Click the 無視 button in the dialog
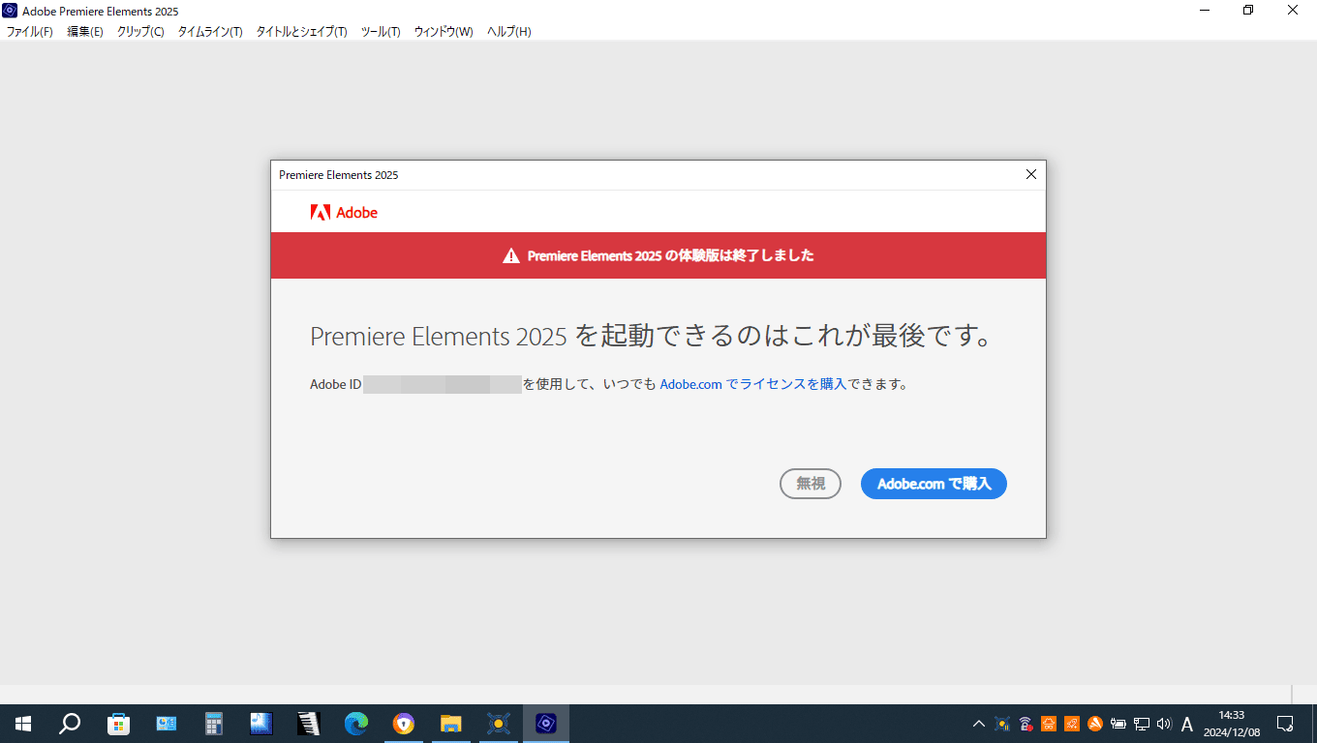The width and height of the screenshot is (1317, 743). (x=811, y=484)
